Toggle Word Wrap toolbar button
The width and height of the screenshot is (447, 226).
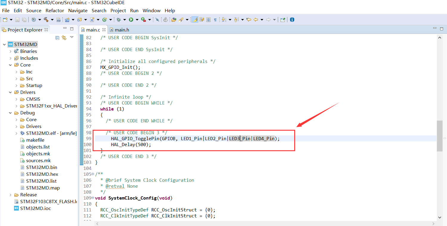click(202, 20)
